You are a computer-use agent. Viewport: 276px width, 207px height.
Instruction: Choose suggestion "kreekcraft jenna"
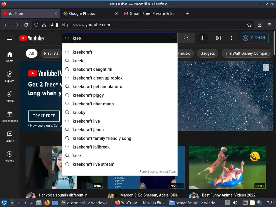point(120,130)
